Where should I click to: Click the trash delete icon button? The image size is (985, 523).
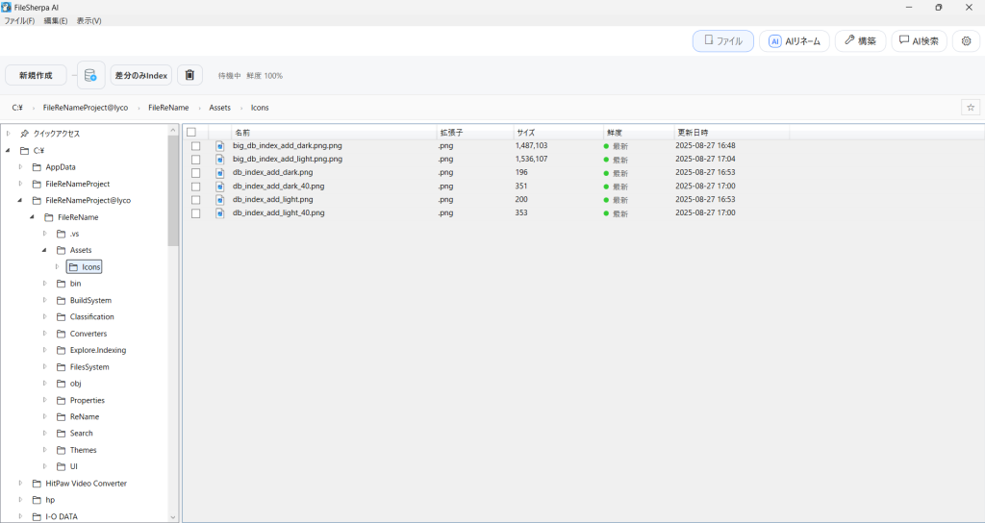[189, 75]
